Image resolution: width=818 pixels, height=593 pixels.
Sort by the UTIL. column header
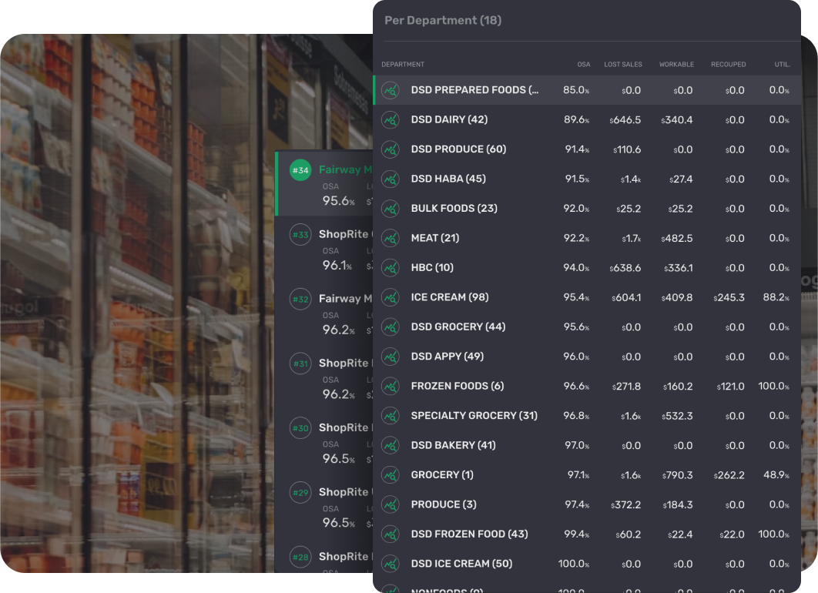coord(782,65)
